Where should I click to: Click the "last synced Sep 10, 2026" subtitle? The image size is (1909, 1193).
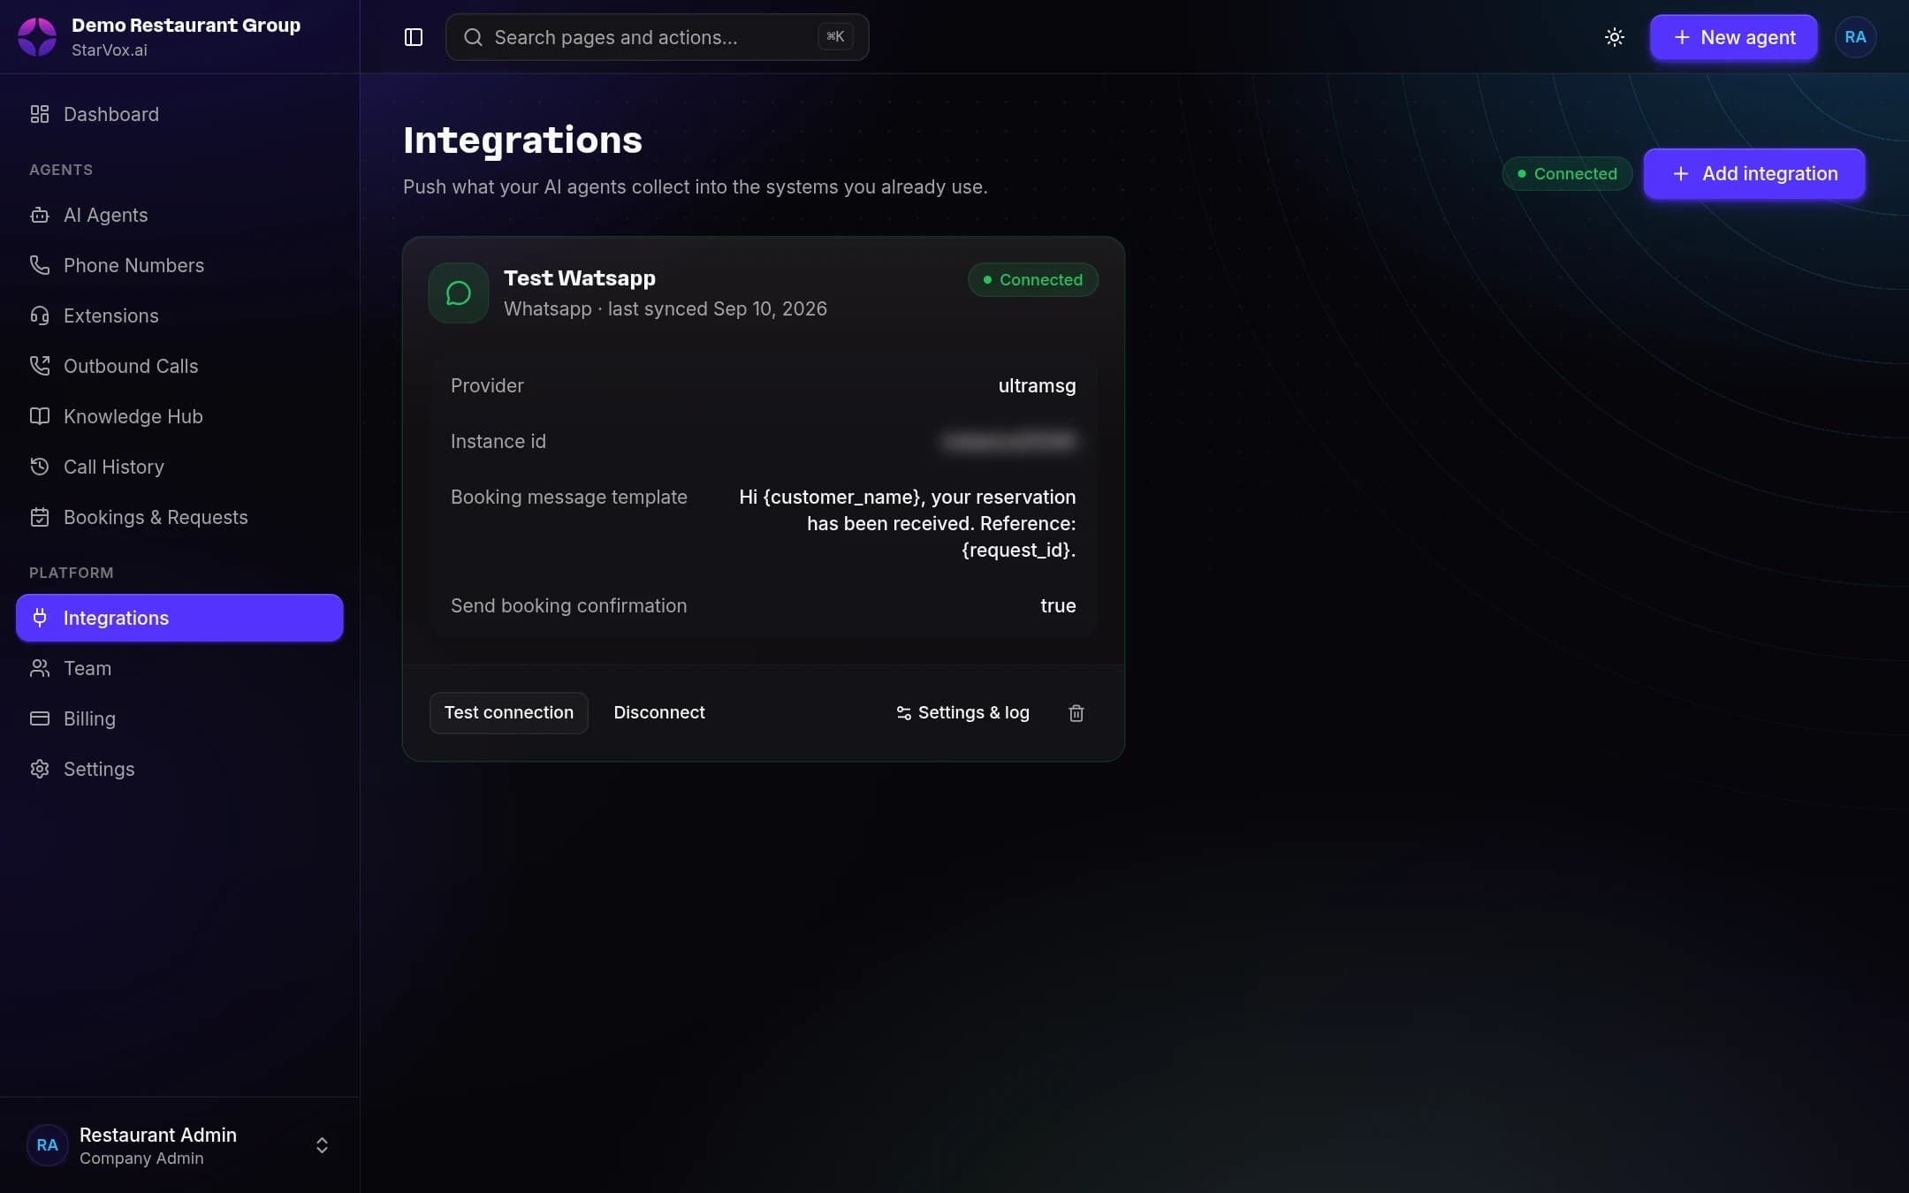pos(717,309)
